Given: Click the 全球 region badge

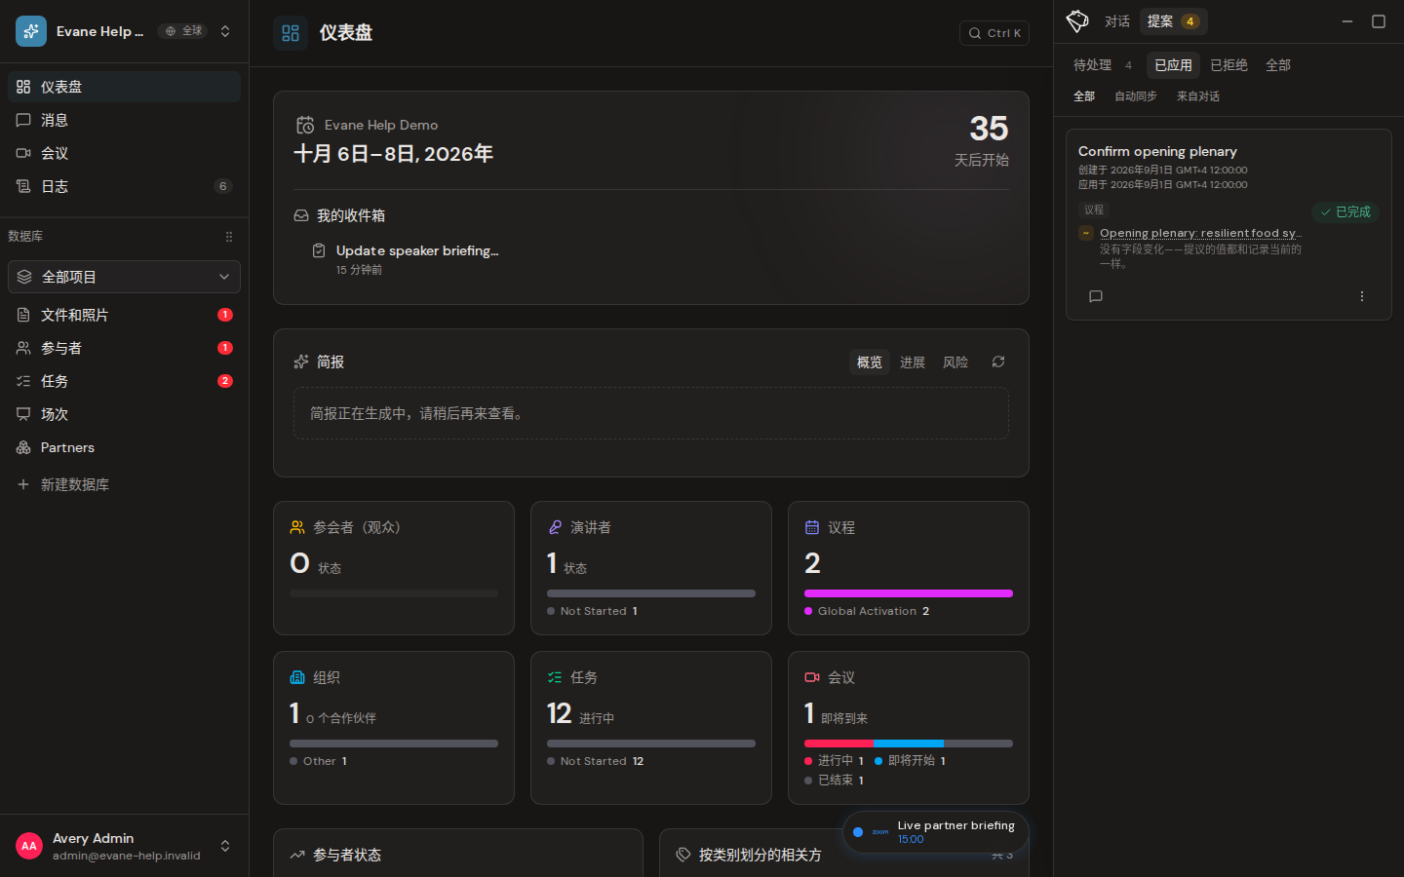Looking at the screenshot, I should [x=183, y=31].
